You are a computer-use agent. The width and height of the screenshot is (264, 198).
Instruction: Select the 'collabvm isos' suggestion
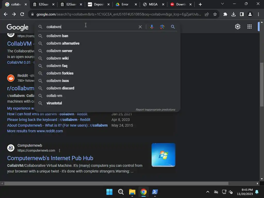tap(108, 81)
